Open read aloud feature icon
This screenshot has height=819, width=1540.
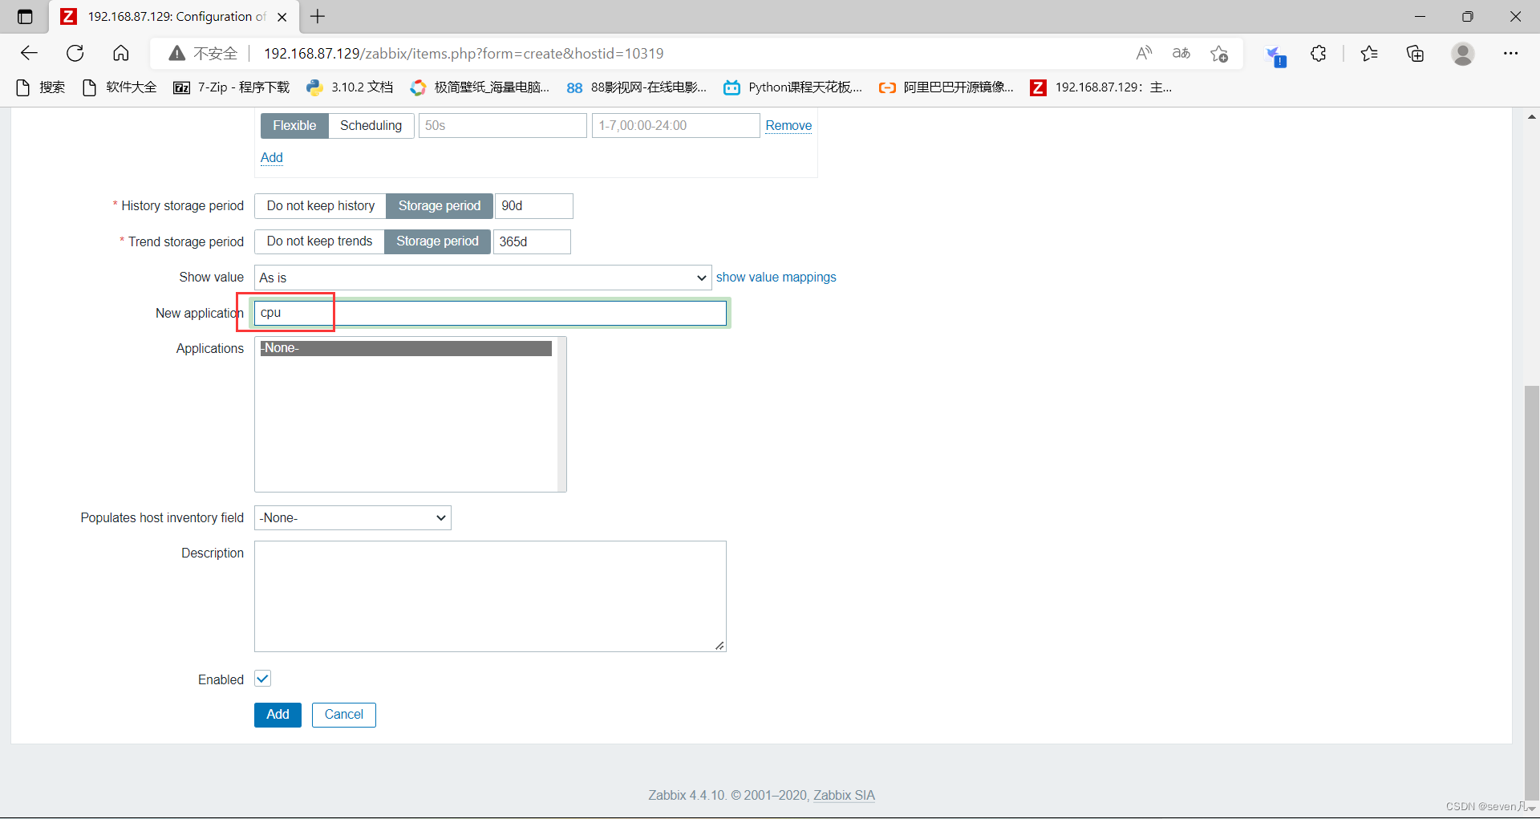pos(1144,53)
